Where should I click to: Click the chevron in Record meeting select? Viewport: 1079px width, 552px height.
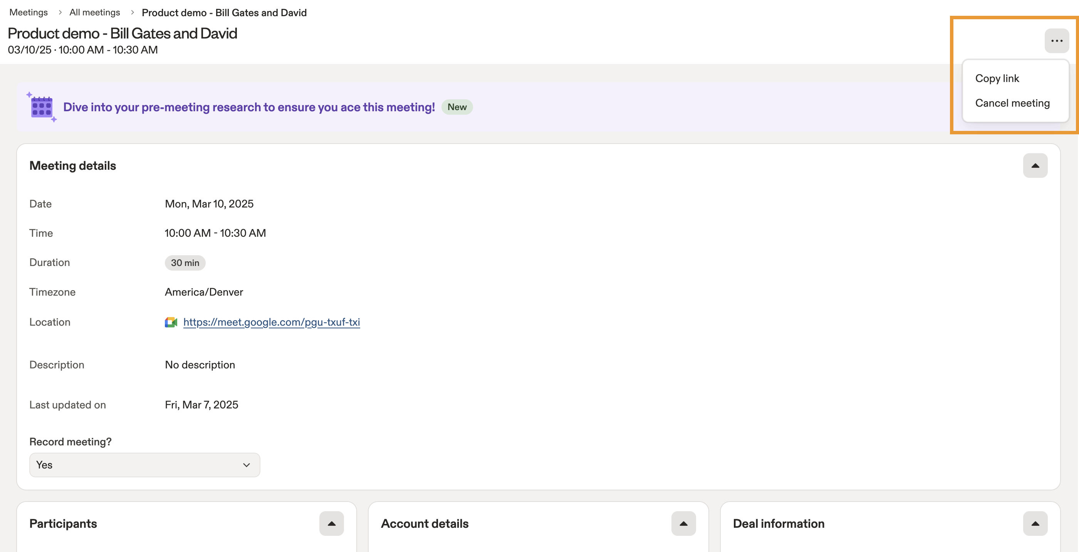246,465
